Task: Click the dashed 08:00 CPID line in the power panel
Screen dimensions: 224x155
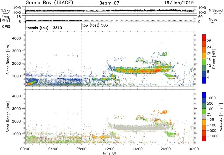Action: (x=81, y=59)
